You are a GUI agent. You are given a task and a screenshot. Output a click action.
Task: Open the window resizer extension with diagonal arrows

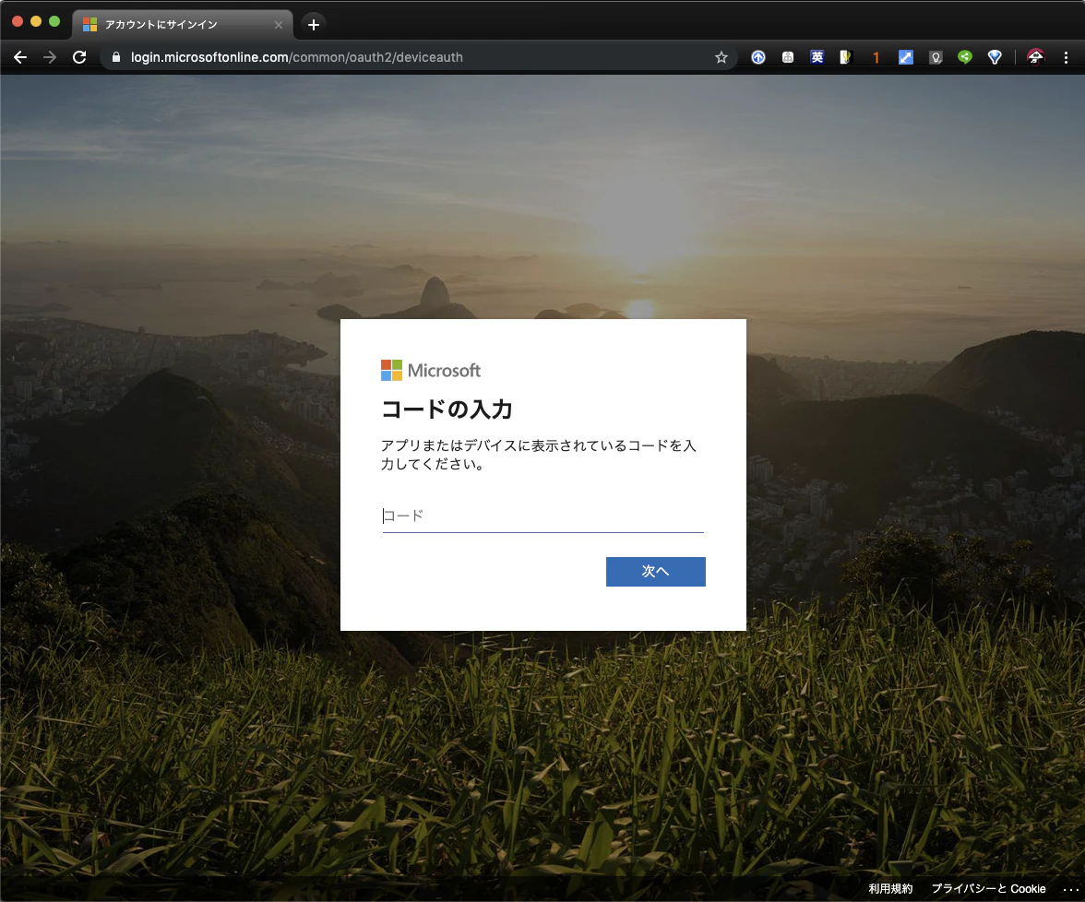[905, 56]
